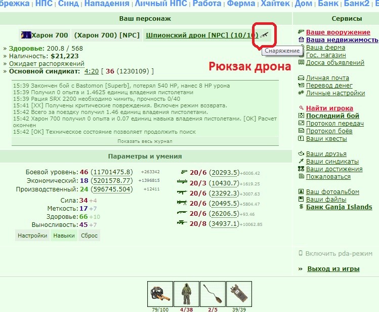The image size is (379, 312).
Task: Click the icon beside Протокол передач
Action: (301, 123)
